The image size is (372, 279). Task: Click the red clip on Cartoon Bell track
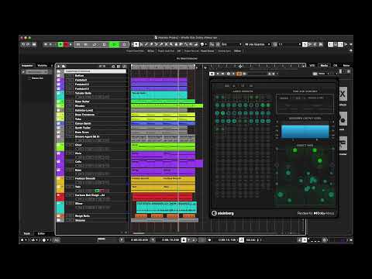(162, 197)
